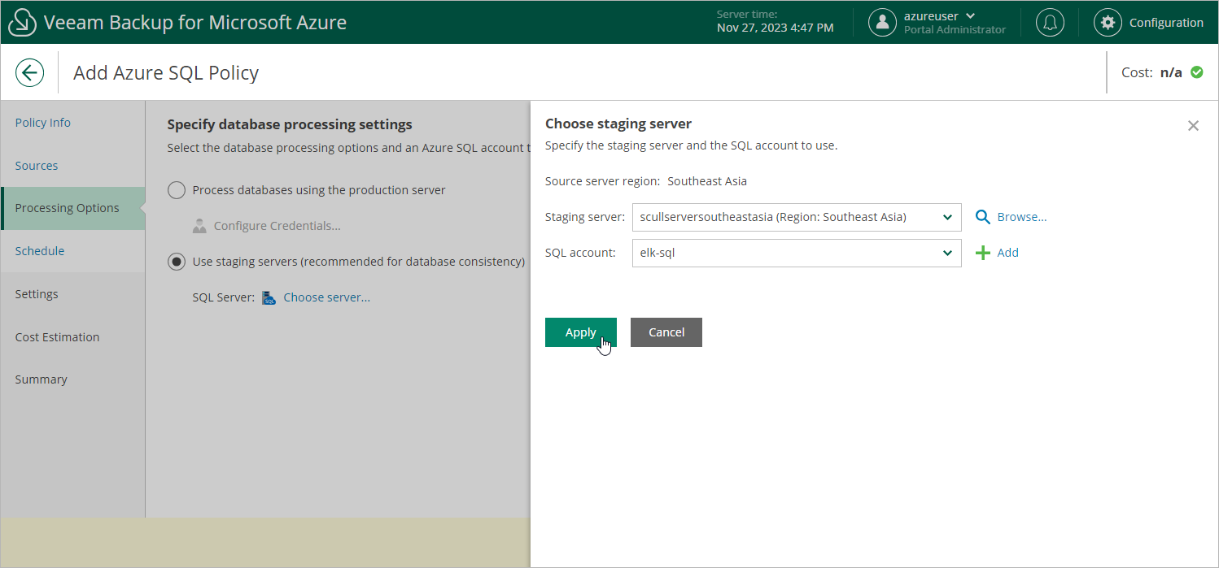
Task: Click the Veeam logo icon
Action: pyautogui.click(x=22, y=23)
